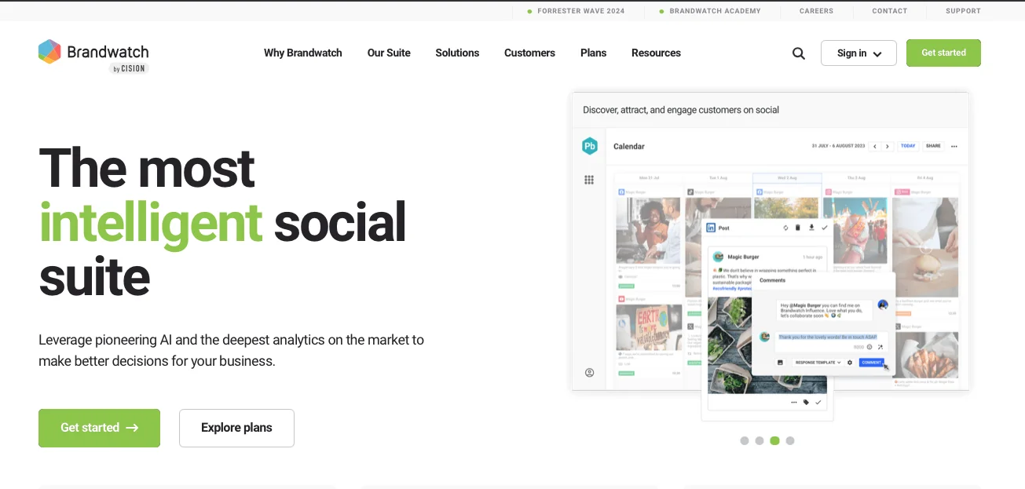This screenshot has height=489, width=1025.
Task: Click the "Wed 2 Aug" column header
Action: pos(787,178)
